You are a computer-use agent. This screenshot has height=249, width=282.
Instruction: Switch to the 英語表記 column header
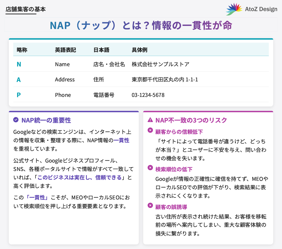[x=63, y=50]
